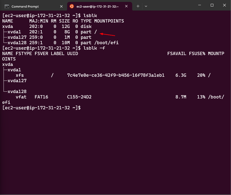This screenshot has width=231, height=195.
Task: Maximize the terminal window
Action: click(212, 5)
